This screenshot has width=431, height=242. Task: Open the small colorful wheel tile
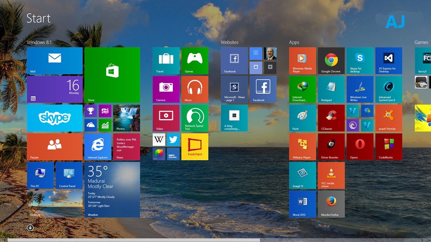coord(159,154)
